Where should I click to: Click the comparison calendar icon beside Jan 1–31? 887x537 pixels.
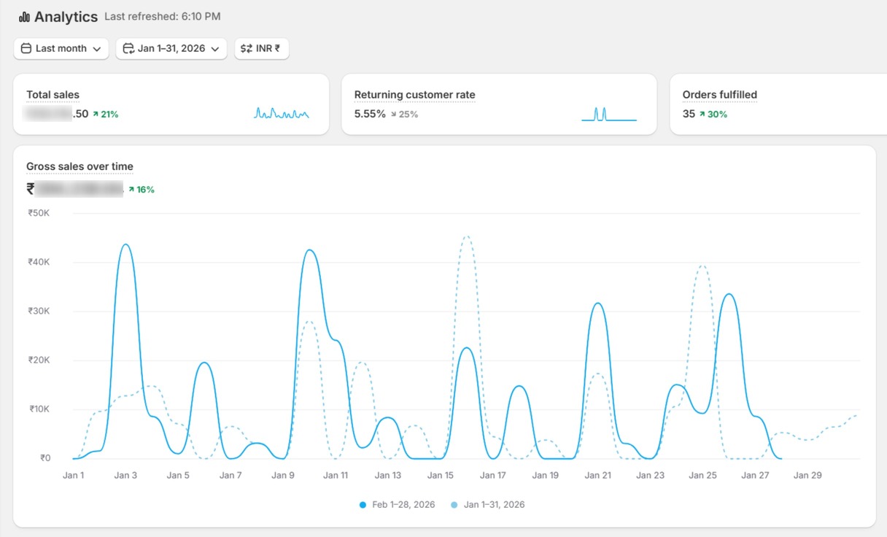pos(128,49)
